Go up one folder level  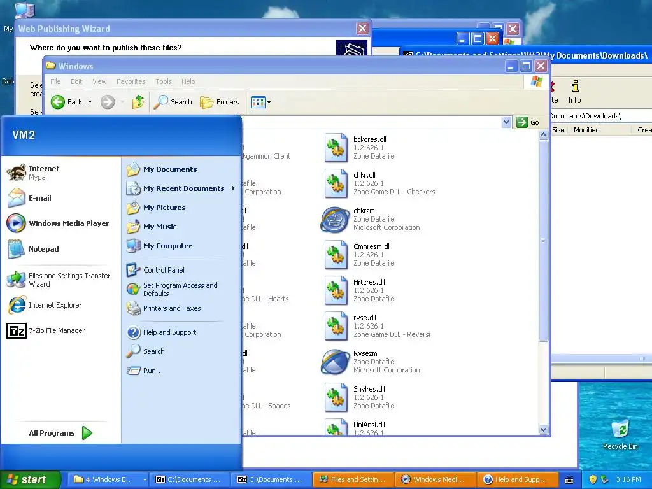click(x=138, y=102)
